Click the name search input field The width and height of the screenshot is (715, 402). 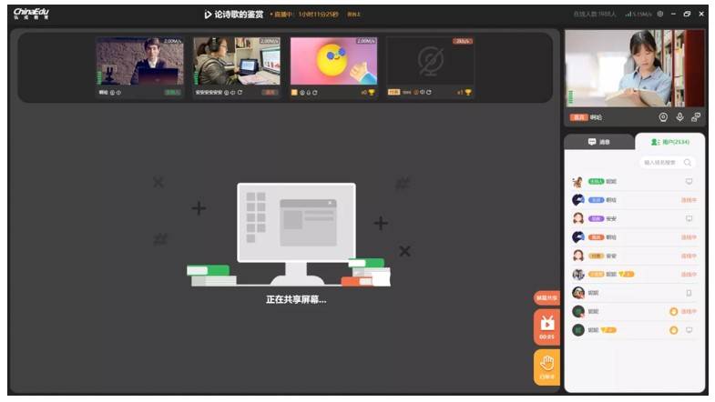pos(661,163)
